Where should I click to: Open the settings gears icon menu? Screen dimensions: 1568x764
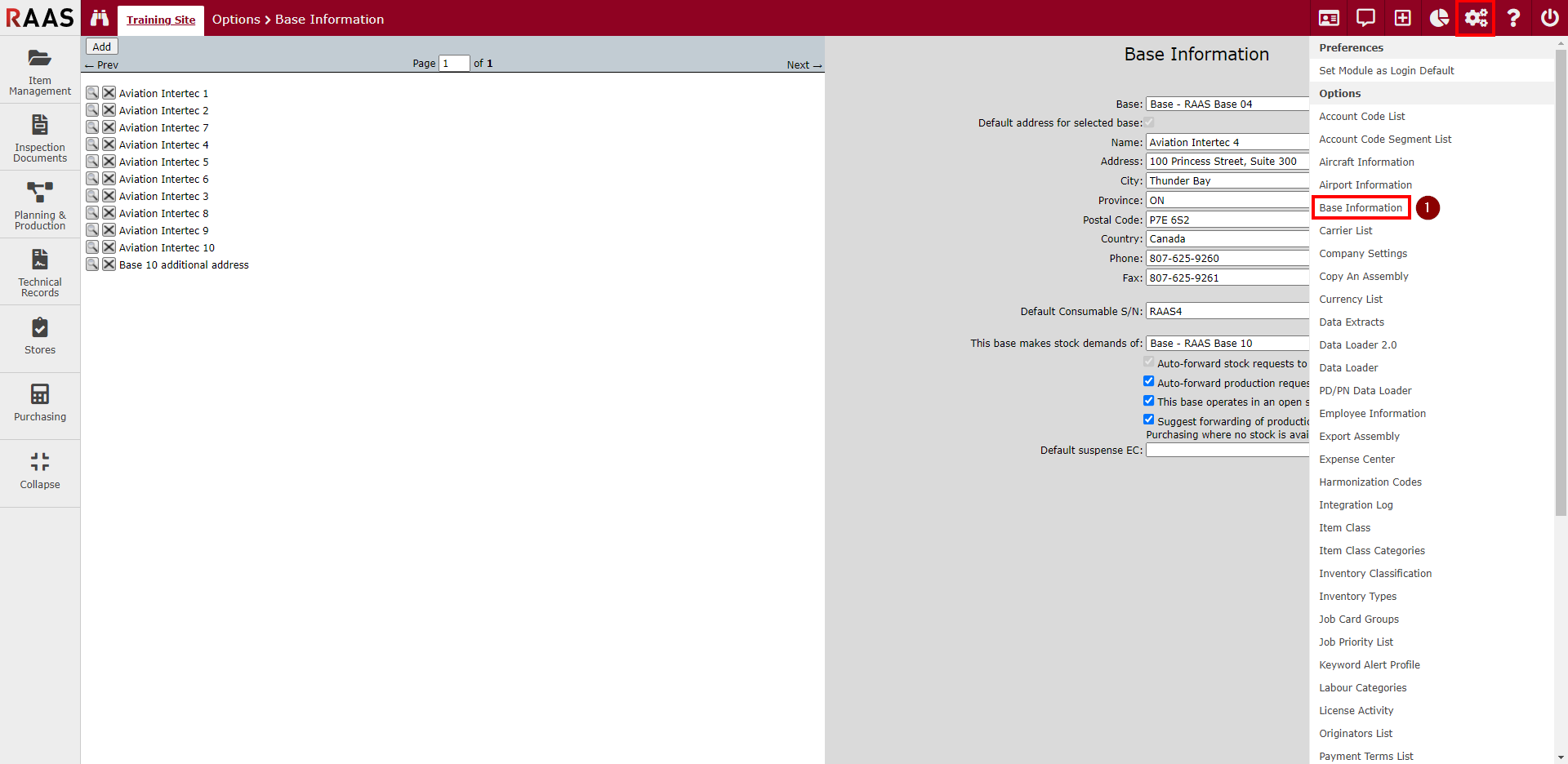(1475, 18)
